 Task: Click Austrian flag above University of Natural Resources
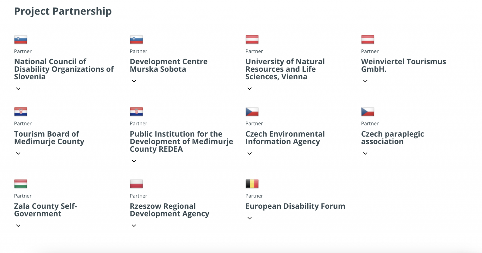252,40
